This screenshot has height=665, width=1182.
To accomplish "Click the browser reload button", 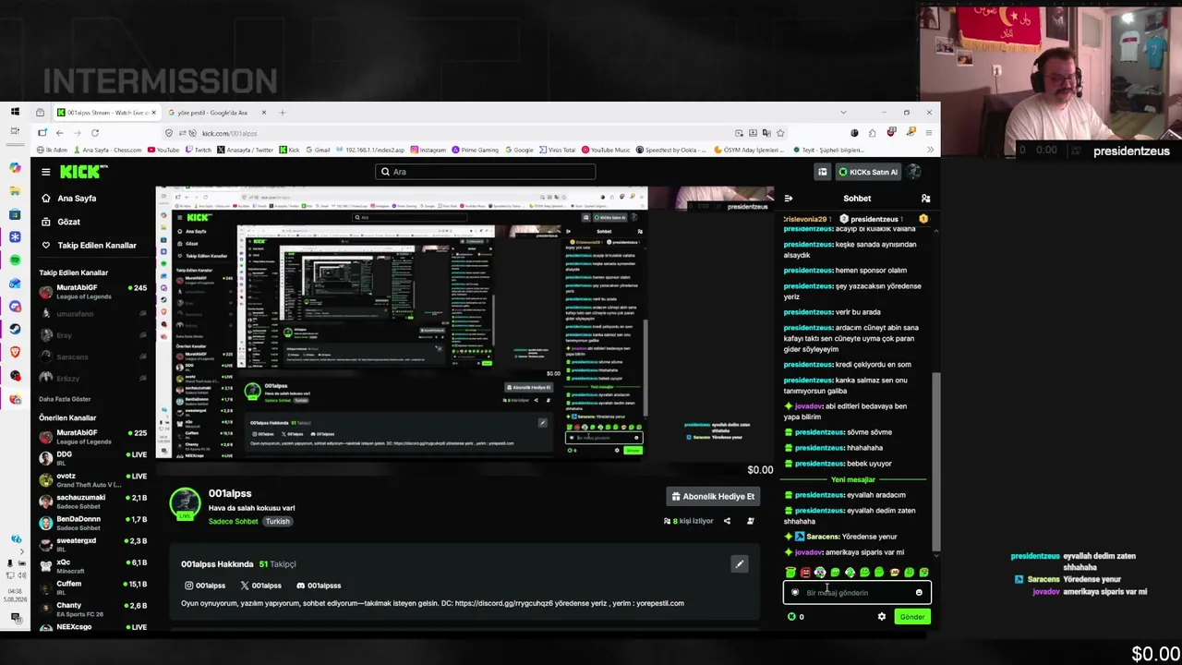I will pyautogui.click(x=95, y=133).
